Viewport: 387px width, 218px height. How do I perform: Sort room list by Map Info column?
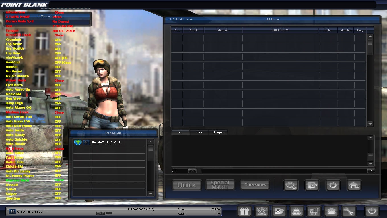click(x=223, y=30)
